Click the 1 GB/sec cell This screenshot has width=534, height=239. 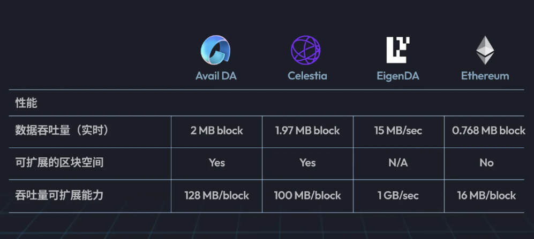tap(398, 195)
